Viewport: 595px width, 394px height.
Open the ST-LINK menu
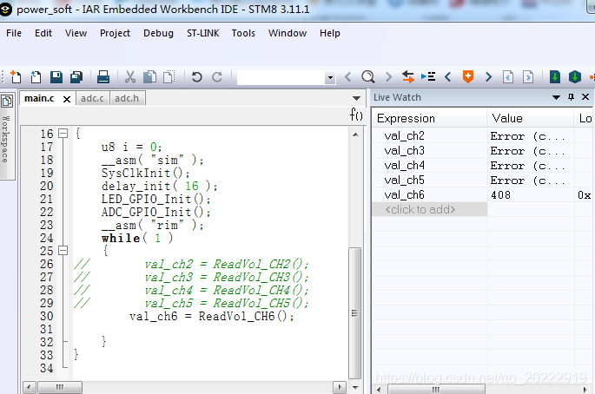204,33
